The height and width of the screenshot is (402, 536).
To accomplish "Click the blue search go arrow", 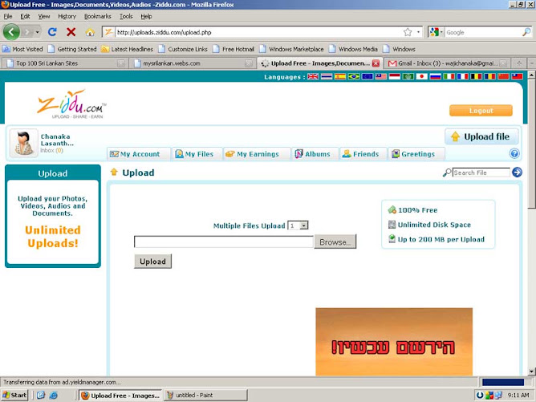I will click(x=517, y=173).
